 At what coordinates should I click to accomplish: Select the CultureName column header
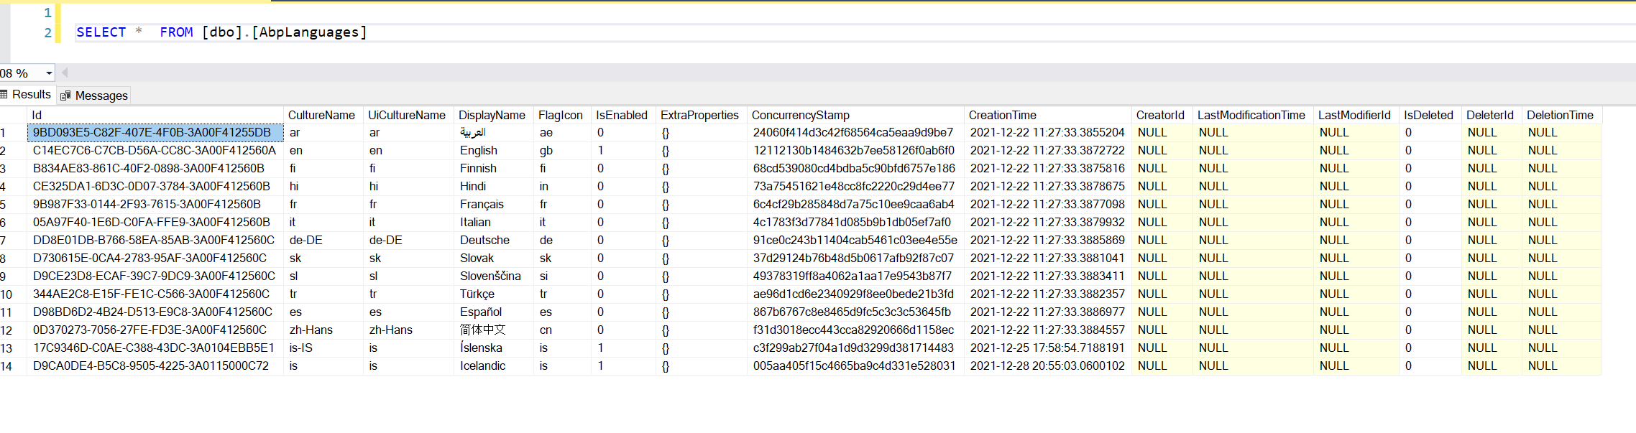pyautogui.click(x=321, y=115)
